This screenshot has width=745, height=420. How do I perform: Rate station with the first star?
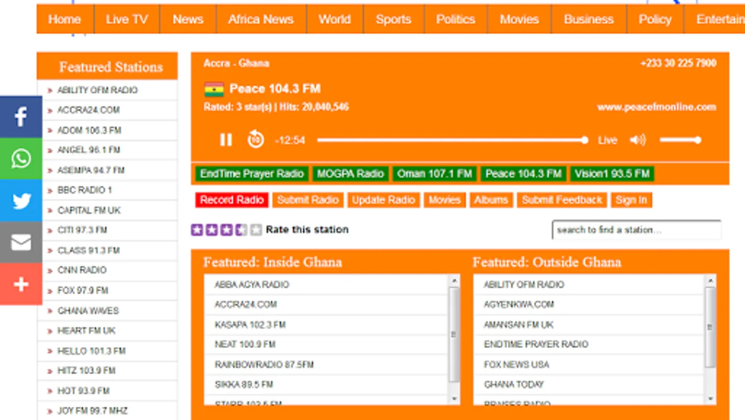point(197,230)
